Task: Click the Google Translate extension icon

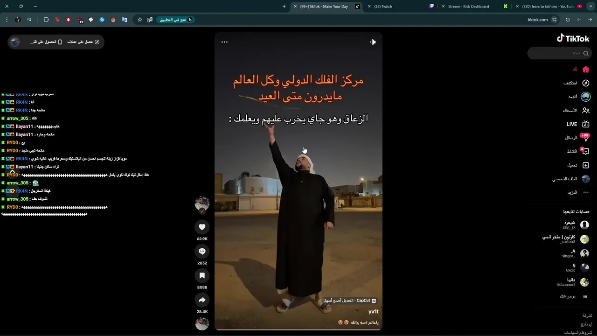Action: pyautogui.click(x=124, y=20)
